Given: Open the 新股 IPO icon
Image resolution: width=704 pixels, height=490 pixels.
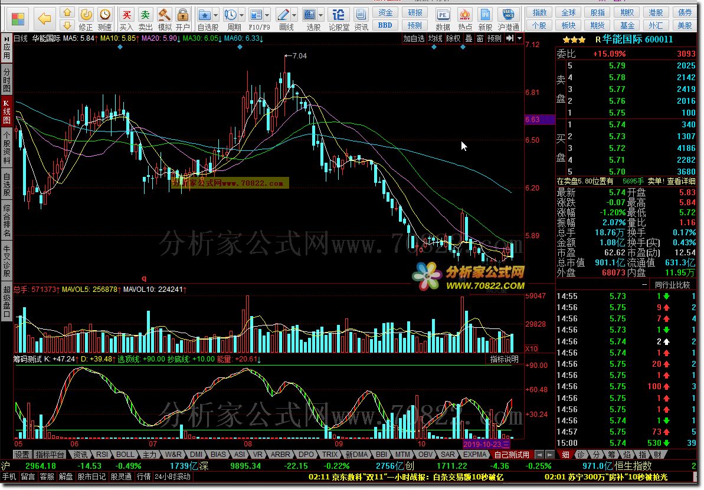Looking at the screenshot, I should tap(485, 19).
